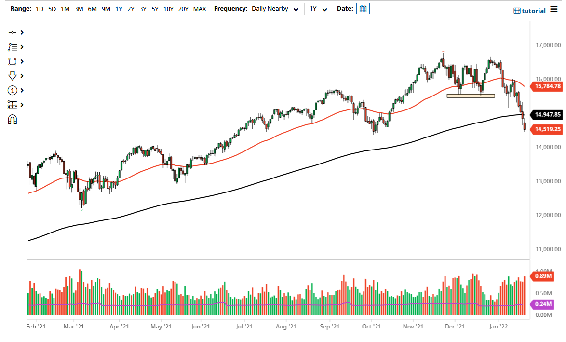The image size is (566, 342).
Task: Activate the 5D range option
Action: pyautogui.click(x=52, y=8)
